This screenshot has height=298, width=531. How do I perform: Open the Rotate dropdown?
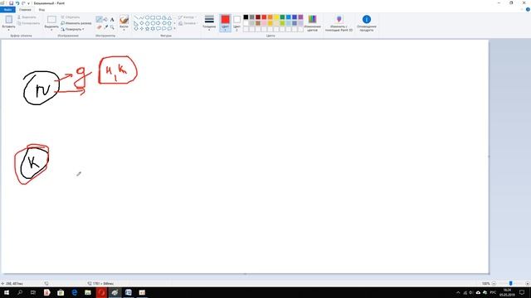pos(72,30)
